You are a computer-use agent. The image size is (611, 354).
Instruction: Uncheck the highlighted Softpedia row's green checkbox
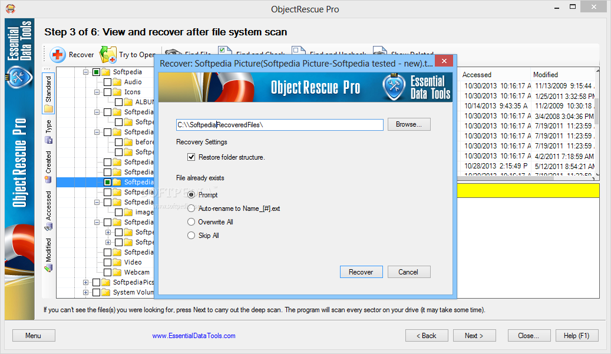[x=108, y=182]
